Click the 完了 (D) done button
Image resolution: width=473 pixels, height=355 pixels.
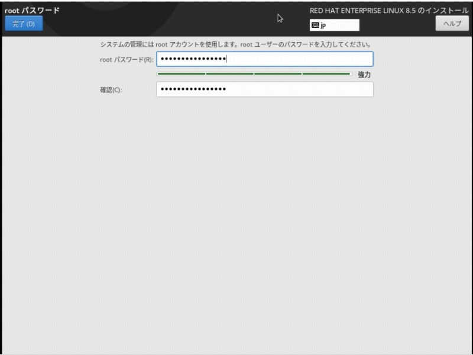tap(24, 24)
